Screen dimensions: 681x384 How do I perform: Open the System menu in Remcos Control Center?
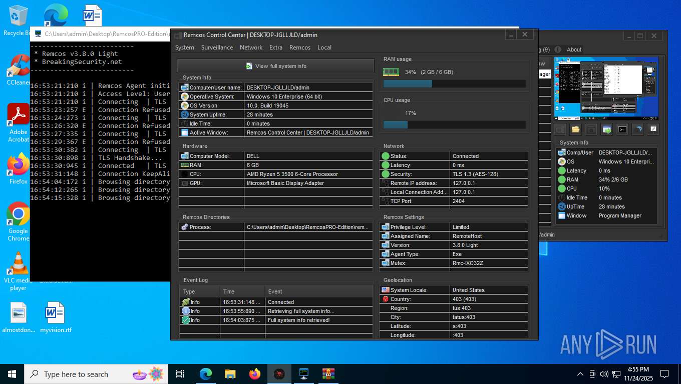click(185, 47)
